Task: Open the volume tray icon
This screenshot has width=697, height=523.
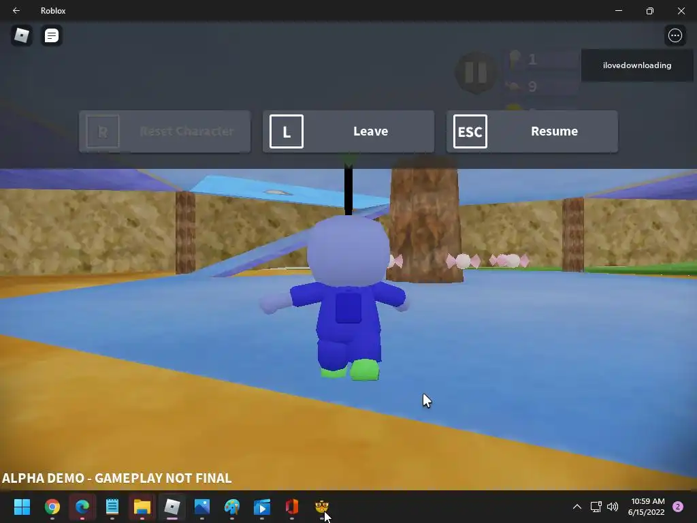Action: 613,507
